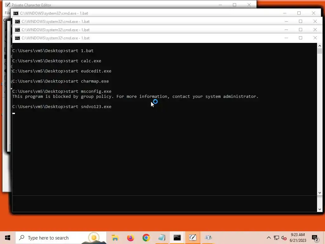Maximize the frontmost cmd window
The width and height of the screenshot is (325, 244).
(x=301, y=38)
